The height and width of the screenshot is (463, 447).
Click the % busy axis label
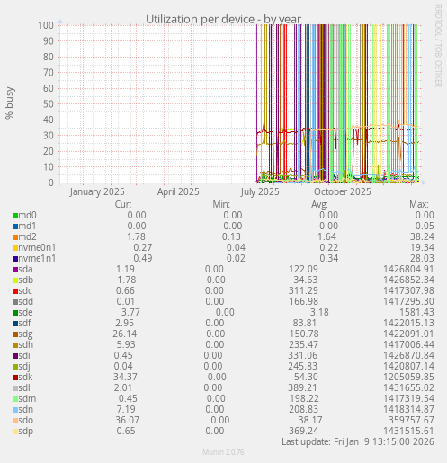point(10,103)
